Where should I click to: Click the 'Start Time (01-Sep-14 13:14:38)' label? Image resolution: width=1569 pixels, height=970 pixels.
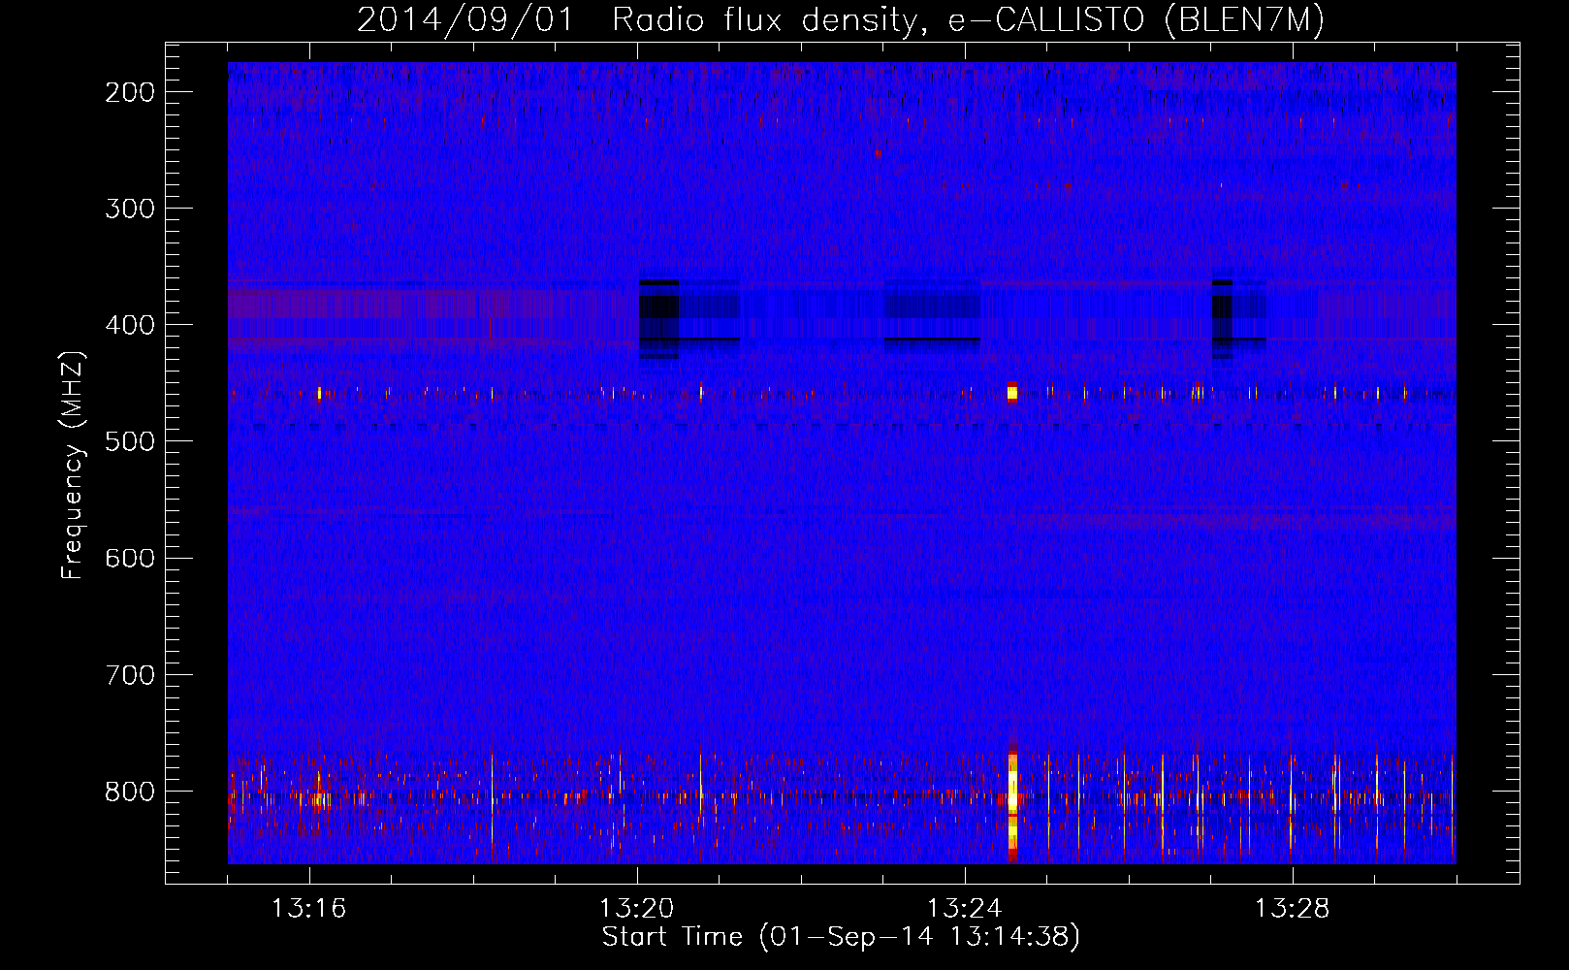click(x=841, y=937)
